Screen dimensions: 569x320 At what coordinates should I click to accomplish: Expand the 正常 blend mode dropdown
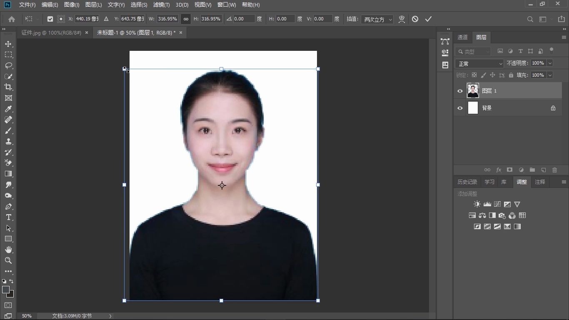(479, 63)
